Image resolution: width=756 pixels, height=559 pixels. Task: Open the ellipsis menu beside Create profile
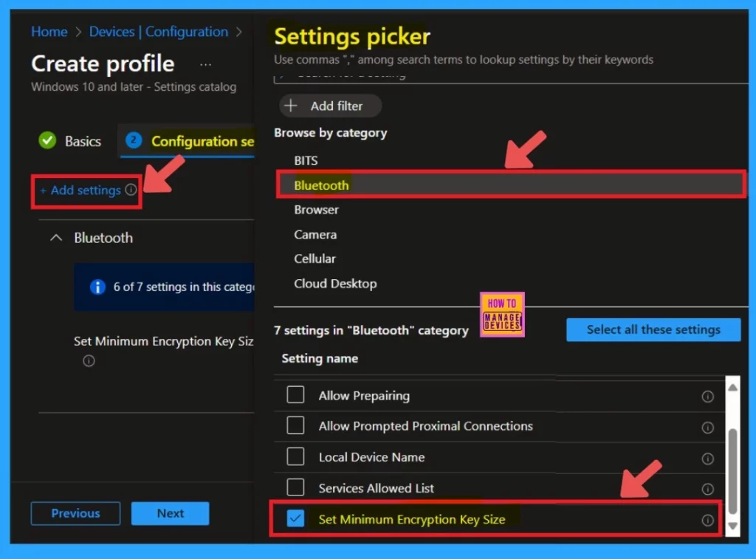coord(205,65)
